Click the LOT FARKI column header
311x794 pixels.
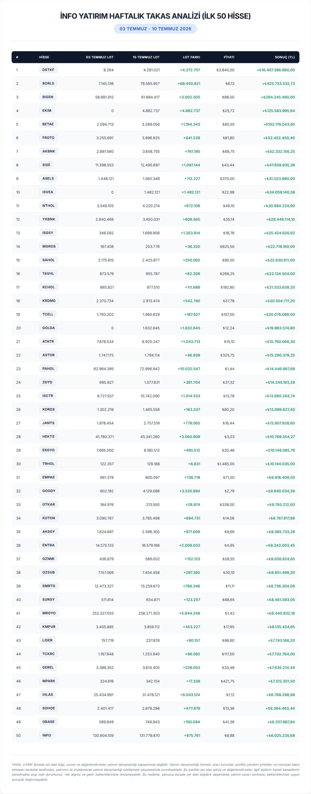point(191,57)
